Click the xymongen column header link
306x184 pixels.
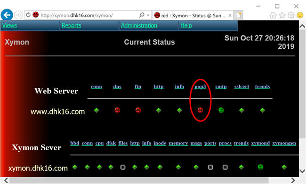point(284,143)
